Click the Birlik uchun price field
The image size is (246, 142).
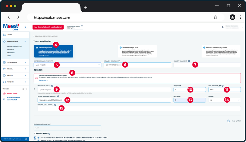(224, 89)
